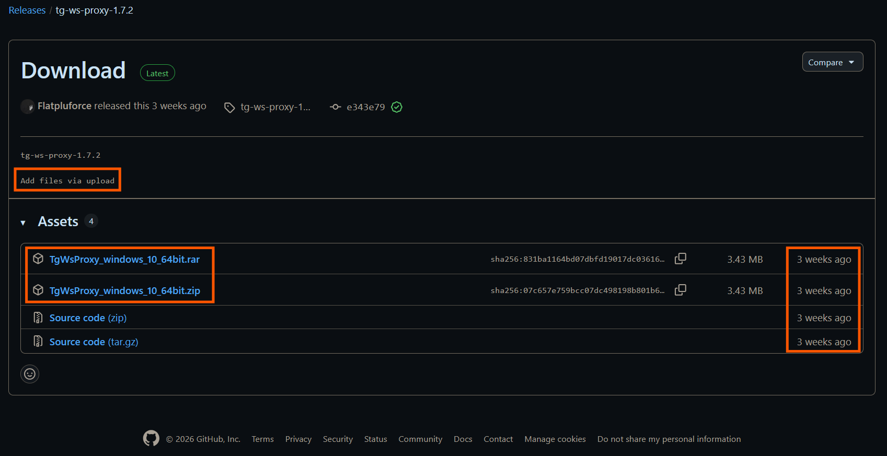887x456 pixels.
Task: Click the verified commit badge icon
Action: tap(397, 107)
